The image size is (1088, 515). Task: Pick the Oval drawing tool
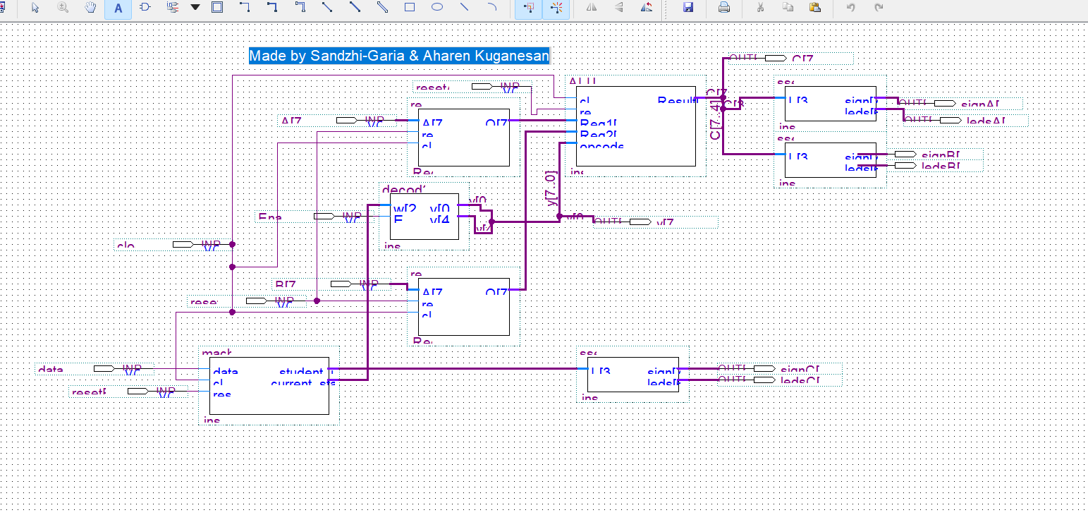(437, 8)
